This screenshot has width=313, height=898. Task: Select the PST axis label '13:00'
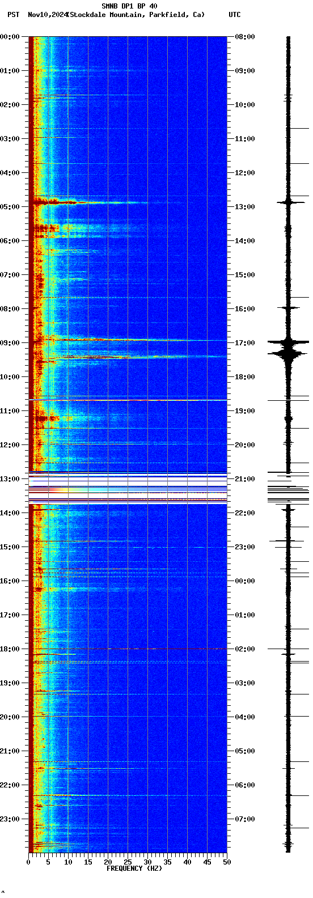click(x=9, y=479)
